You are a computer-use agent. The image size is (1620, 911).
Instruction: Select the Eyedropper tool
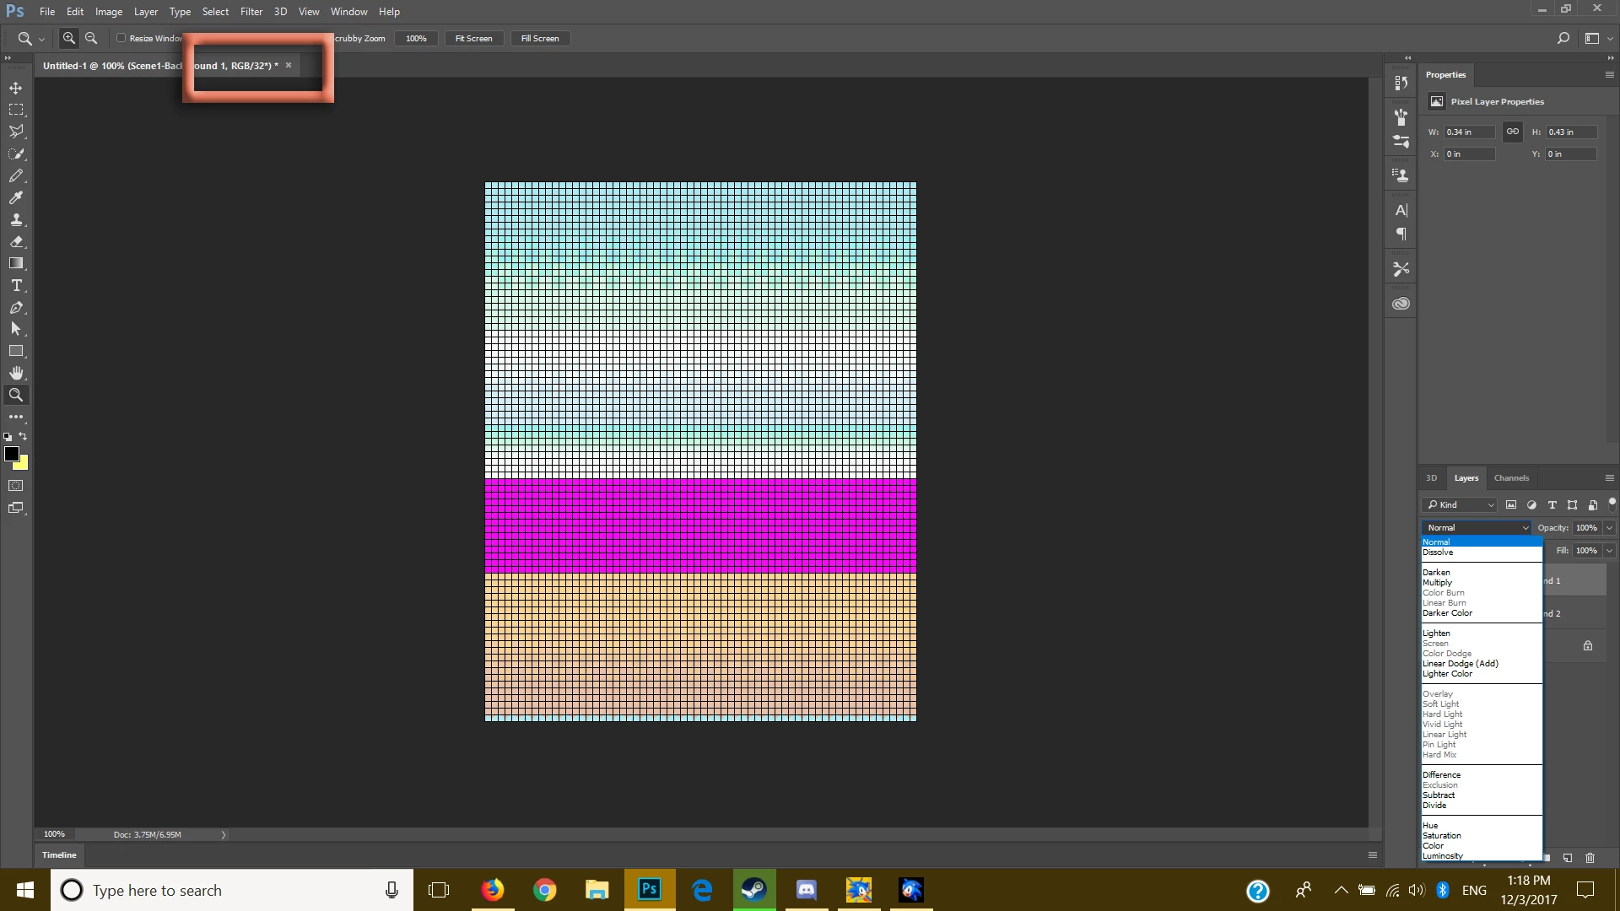point(16,197)
